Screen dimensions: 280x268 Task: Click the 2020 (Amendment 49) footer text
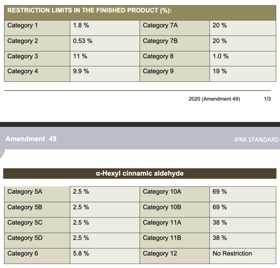tap(214, 99)
